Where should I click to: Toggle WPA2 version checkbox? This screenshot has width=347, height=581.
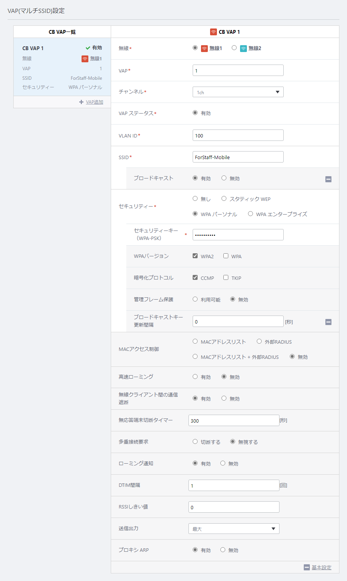tap(195, 256)
